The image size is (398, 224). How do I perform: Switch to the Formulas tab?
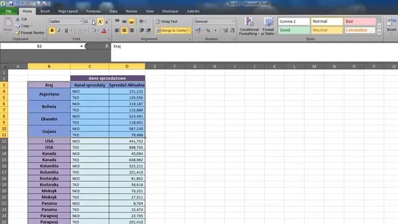click(93, 11)
